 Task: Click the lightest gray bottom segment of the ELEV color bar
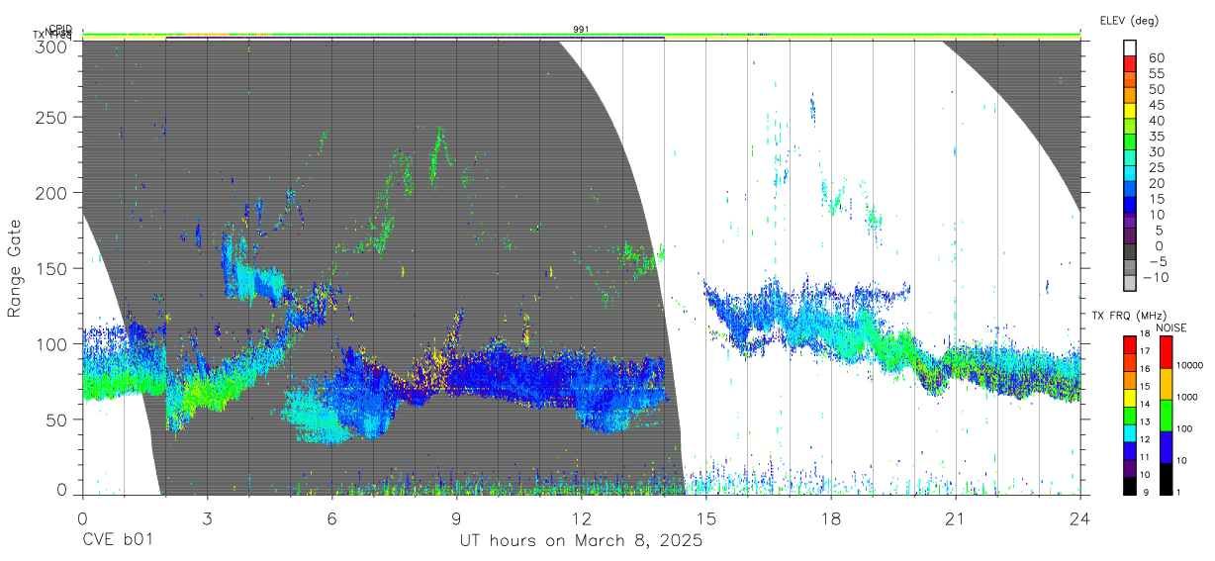[x=1130, y=285]
